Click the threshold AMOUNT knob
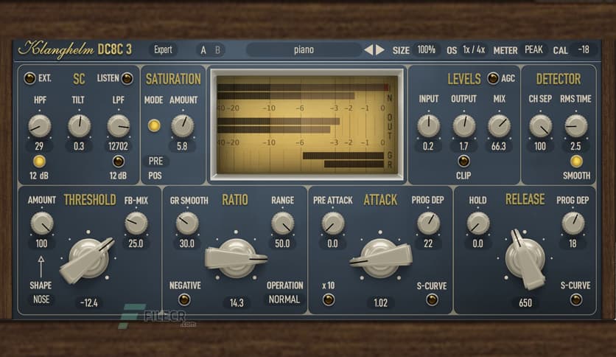 42,223
